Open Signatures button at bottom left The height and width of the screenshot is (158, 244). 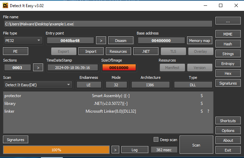16,139
